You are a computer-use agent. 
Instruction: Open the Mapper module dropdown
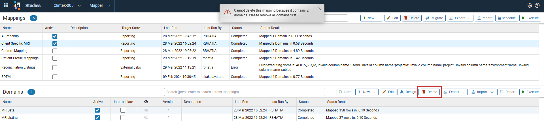pyautogui.click(x=100, y=5)
